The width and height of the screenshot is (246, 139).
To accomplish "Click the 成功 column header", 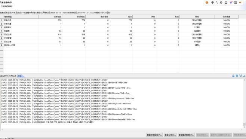I will (121, 16).
